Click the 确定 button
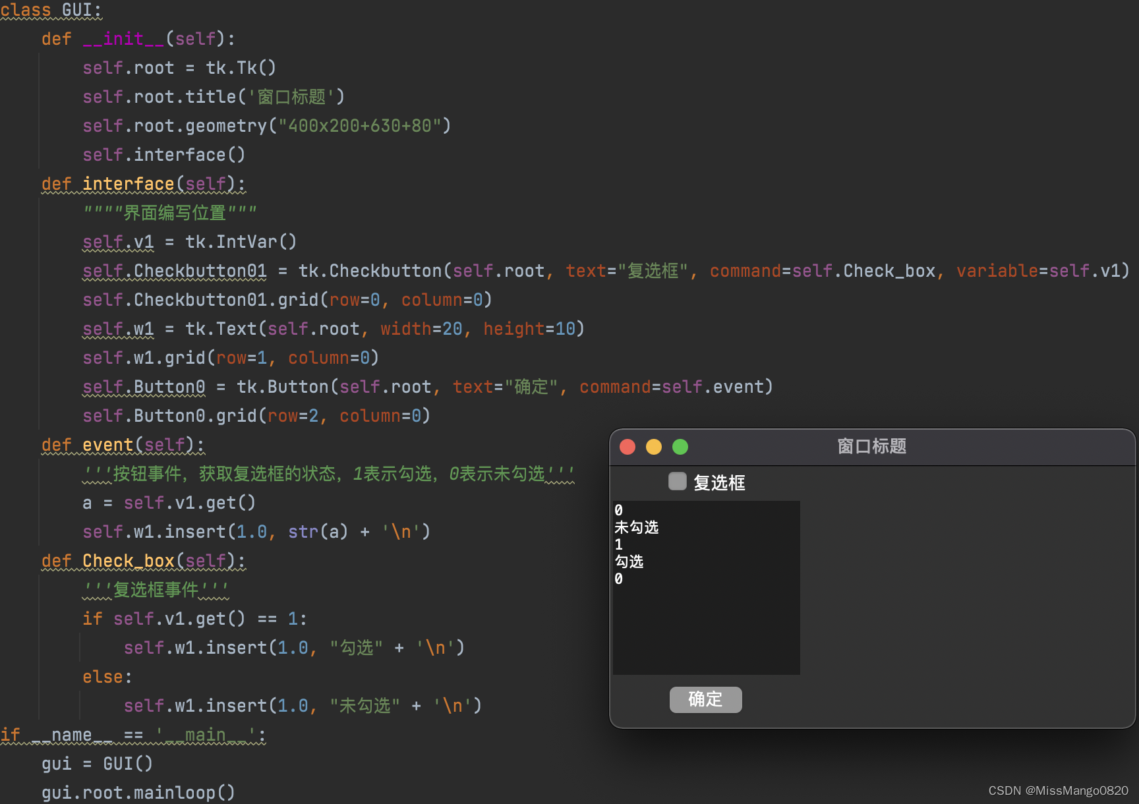 click(x=705, y=699)
